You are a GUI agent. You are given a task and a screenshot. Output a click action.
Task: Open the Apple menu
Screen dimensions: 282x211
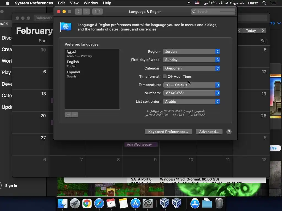(7, 3)
